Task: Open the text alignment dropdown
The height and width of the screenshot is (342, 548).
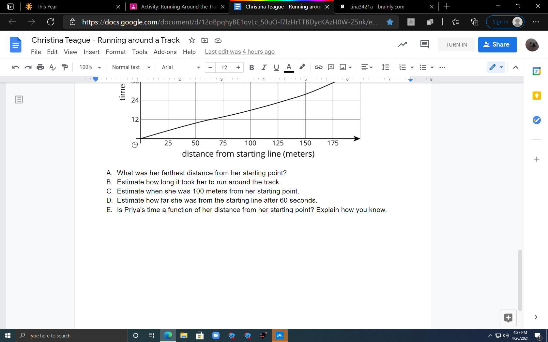Action: 367,67
